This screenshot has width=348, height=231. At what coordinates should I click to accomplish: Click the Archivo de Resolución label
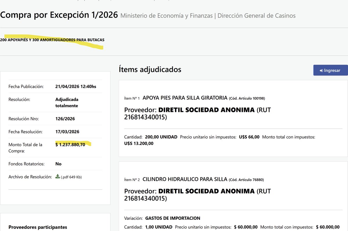(x=30, y=177)
